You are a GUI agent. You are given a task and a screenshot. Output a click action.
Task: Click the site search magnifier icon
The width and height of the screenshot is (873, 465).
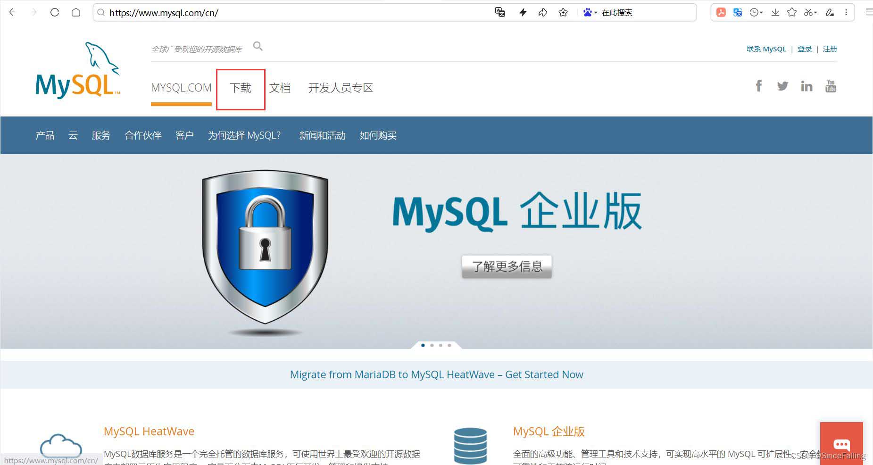click(x=258, y=46)
